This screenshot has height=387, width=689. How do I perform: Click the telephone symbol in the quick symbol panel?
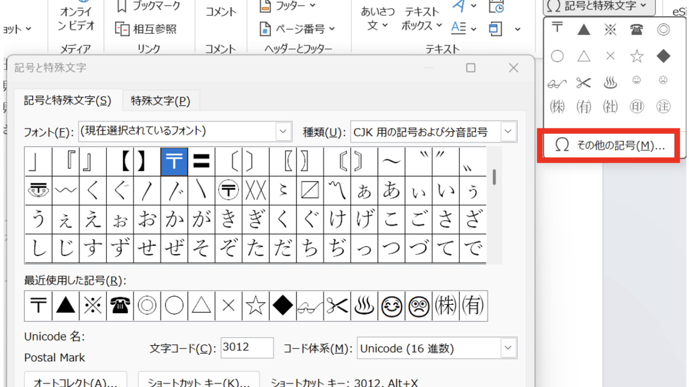[x=637, y=30]
